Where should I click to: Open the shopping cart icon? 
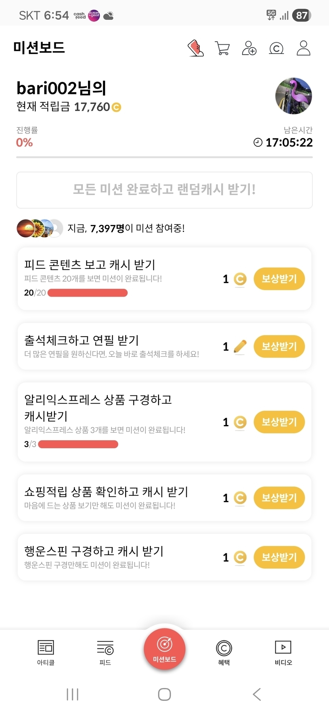point(222,48)
